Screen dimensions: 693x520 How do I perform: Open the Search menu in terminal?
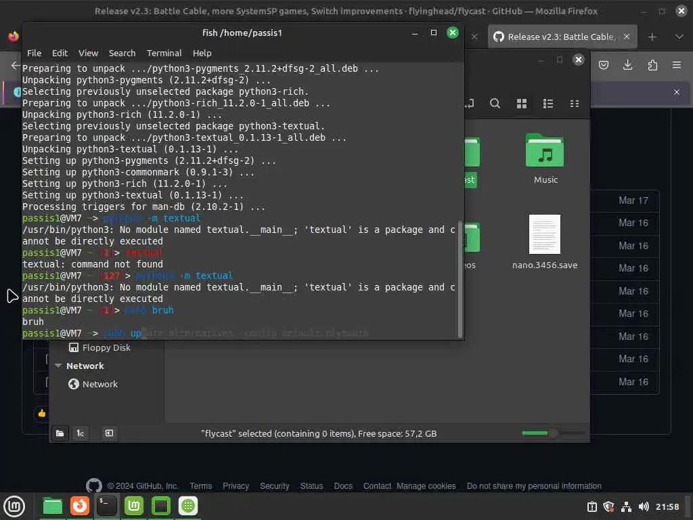122,53
